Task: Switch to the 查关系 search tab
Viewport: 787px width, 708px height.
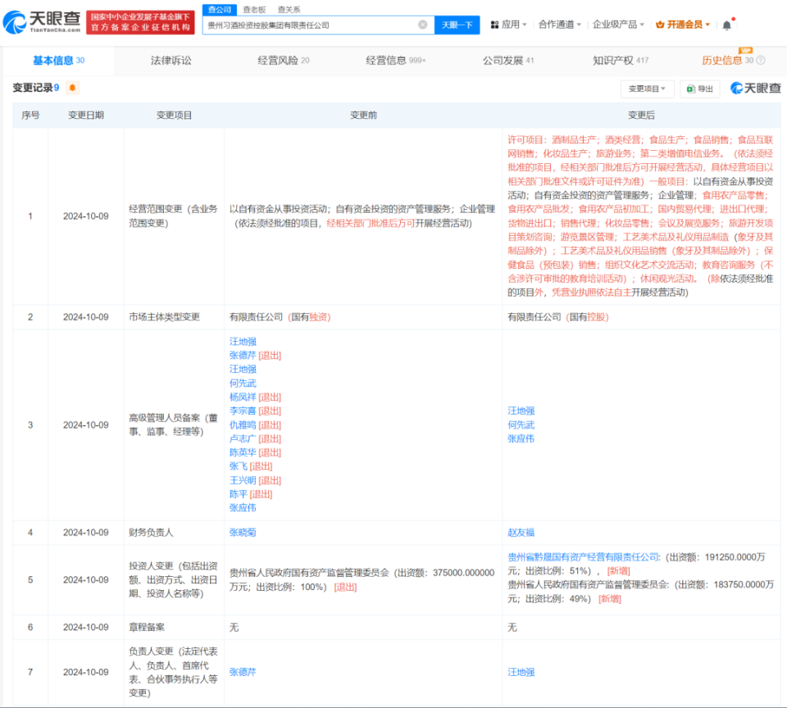Action: pyautogui.click(x=289, y=10)
